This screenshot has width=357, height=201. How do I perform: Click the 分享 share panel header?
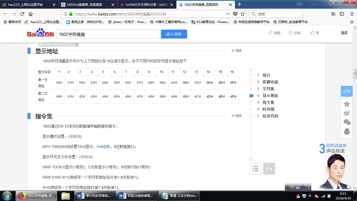tap(347, 91)
